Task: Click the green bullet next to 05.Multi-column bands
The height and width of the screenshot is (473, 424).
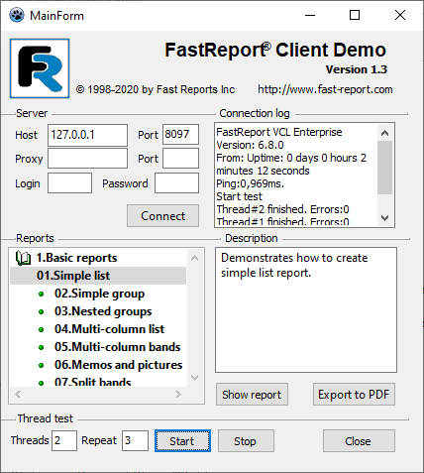Action: 41,347
